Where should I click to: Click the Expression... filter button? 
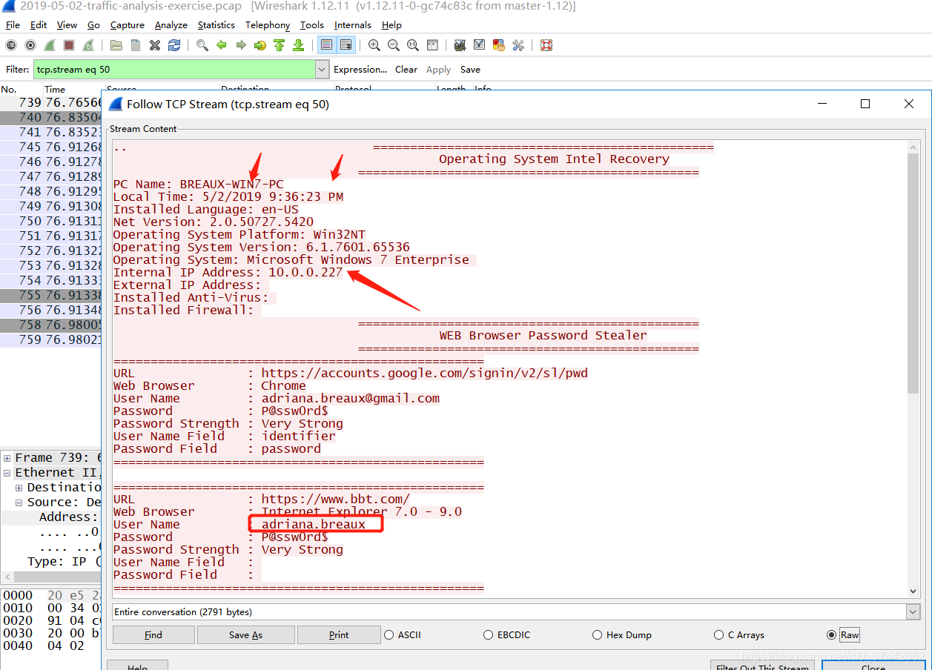click(x=360, y=70)
